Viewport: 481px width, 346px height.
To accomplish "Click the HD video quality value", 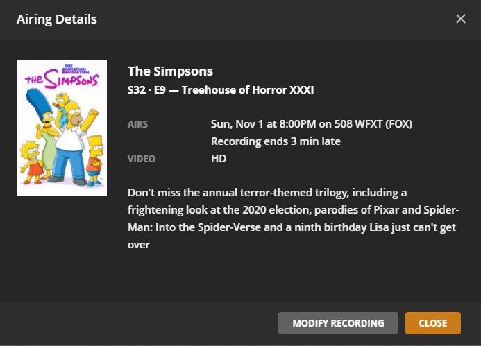I will click(x=219, y=159).
